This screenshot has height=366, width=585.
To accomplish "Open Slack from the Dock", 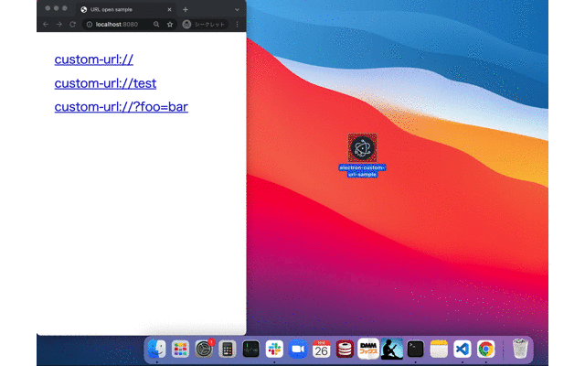I will [x=274, y=350].
